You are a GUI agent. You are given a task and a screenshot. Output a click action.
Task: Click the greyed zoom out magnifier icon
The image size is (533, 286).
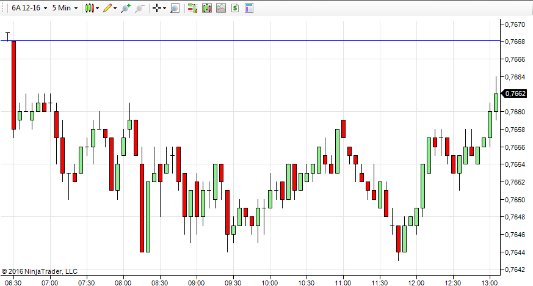tap(140, 8)
